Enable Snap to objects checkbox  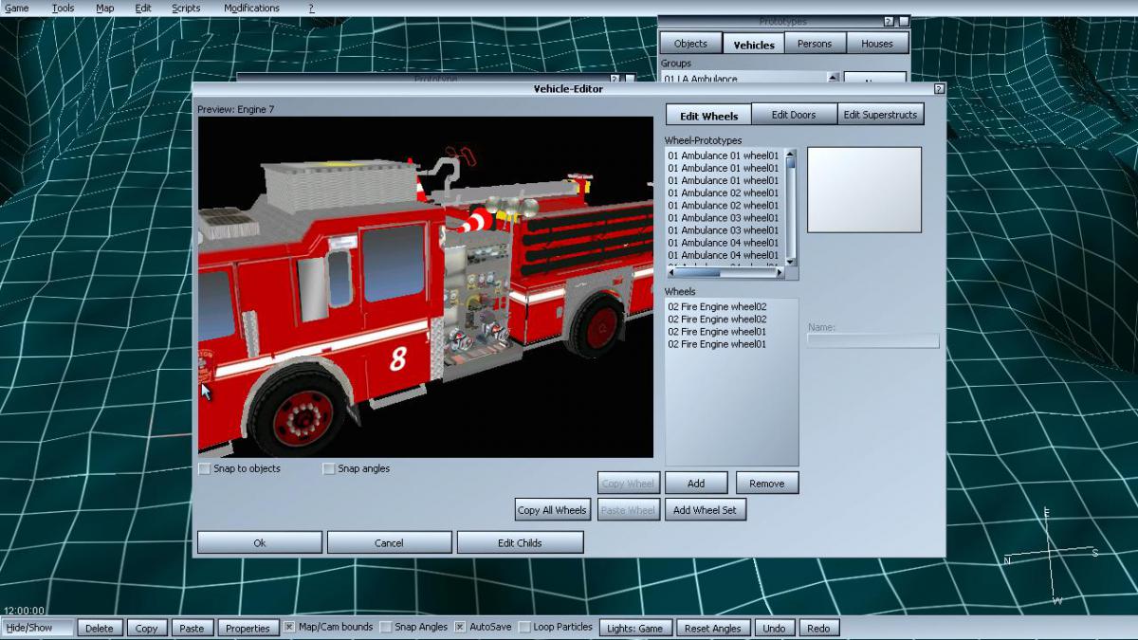[205, 468]
